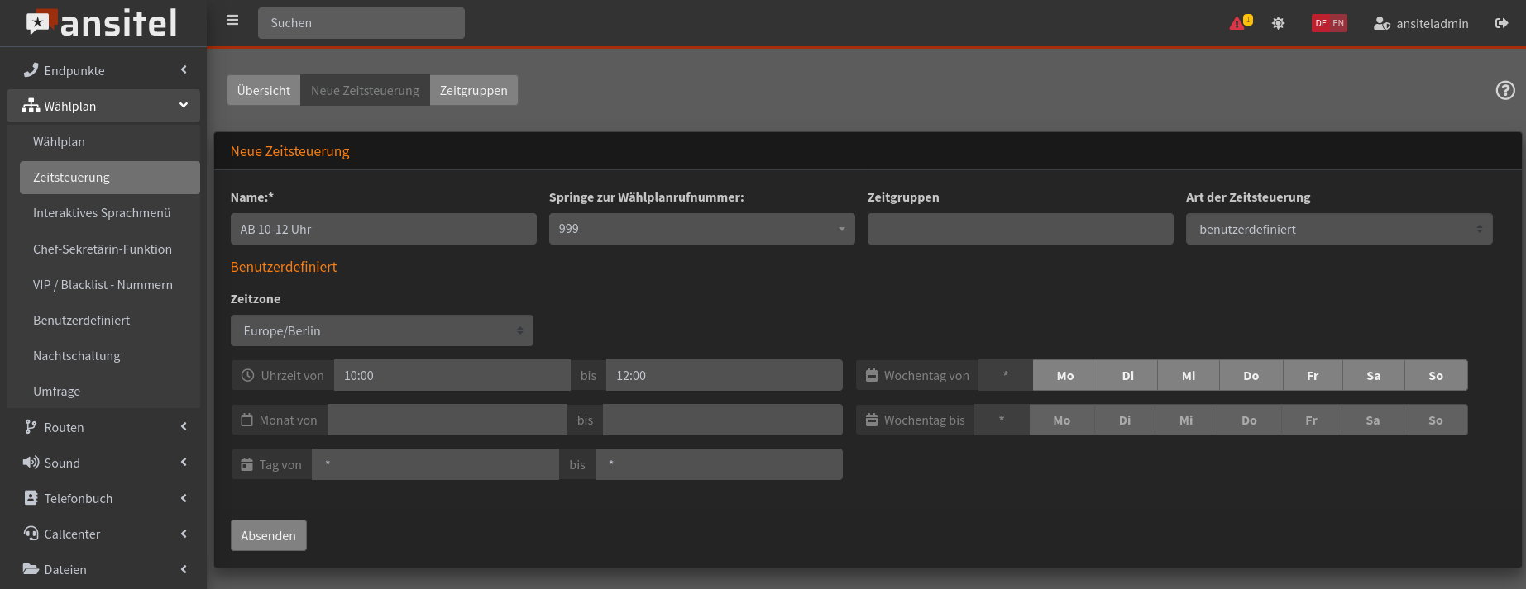Viewport: 1526px width, 589px height.
Task: Open the warning notification icon
Action: click(1239, 23)
